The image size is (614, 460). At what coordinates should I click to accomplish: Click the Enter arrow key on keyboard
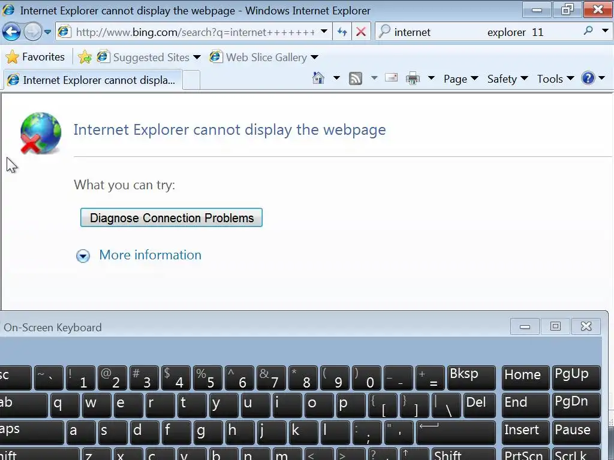tap(456, 432)
